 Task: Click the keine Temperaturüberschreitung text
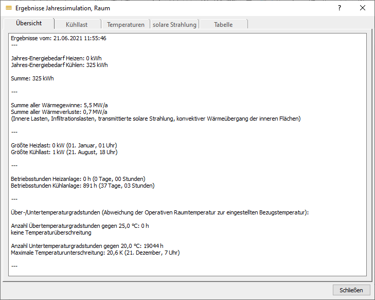pos(51,232)
